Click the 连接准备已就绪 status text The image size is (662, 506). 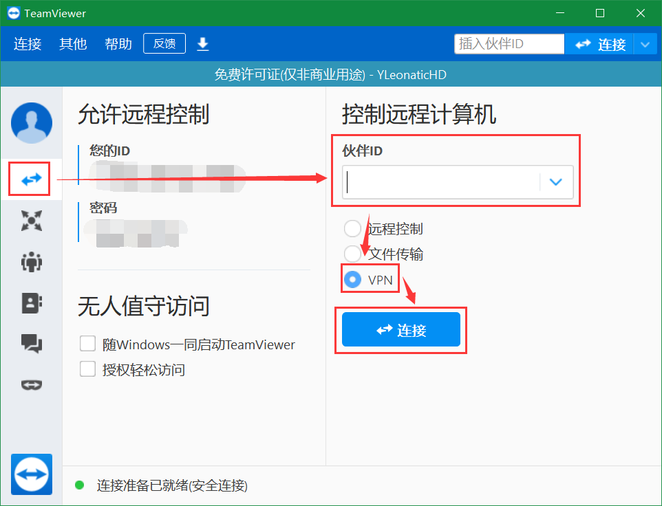tap(172, 485)
